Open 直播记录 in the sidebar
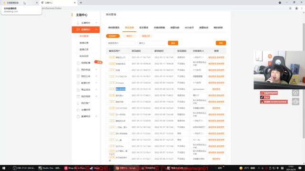This screenshot has width=305, height=171. (84, 49)
